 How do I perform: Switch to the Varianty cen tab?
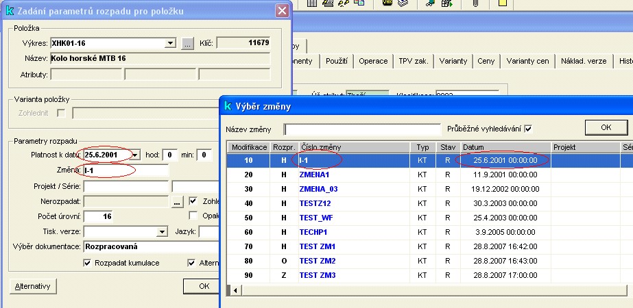[527, 61]
